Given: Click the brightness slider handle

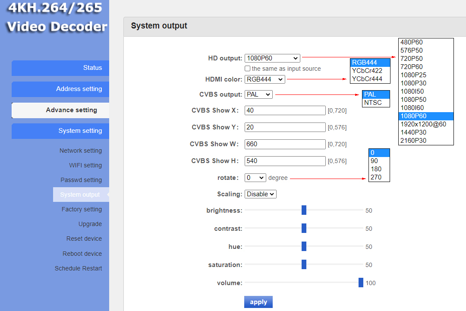Looking at the screenshot, I should pyautogui.click(x=304, y=210).
